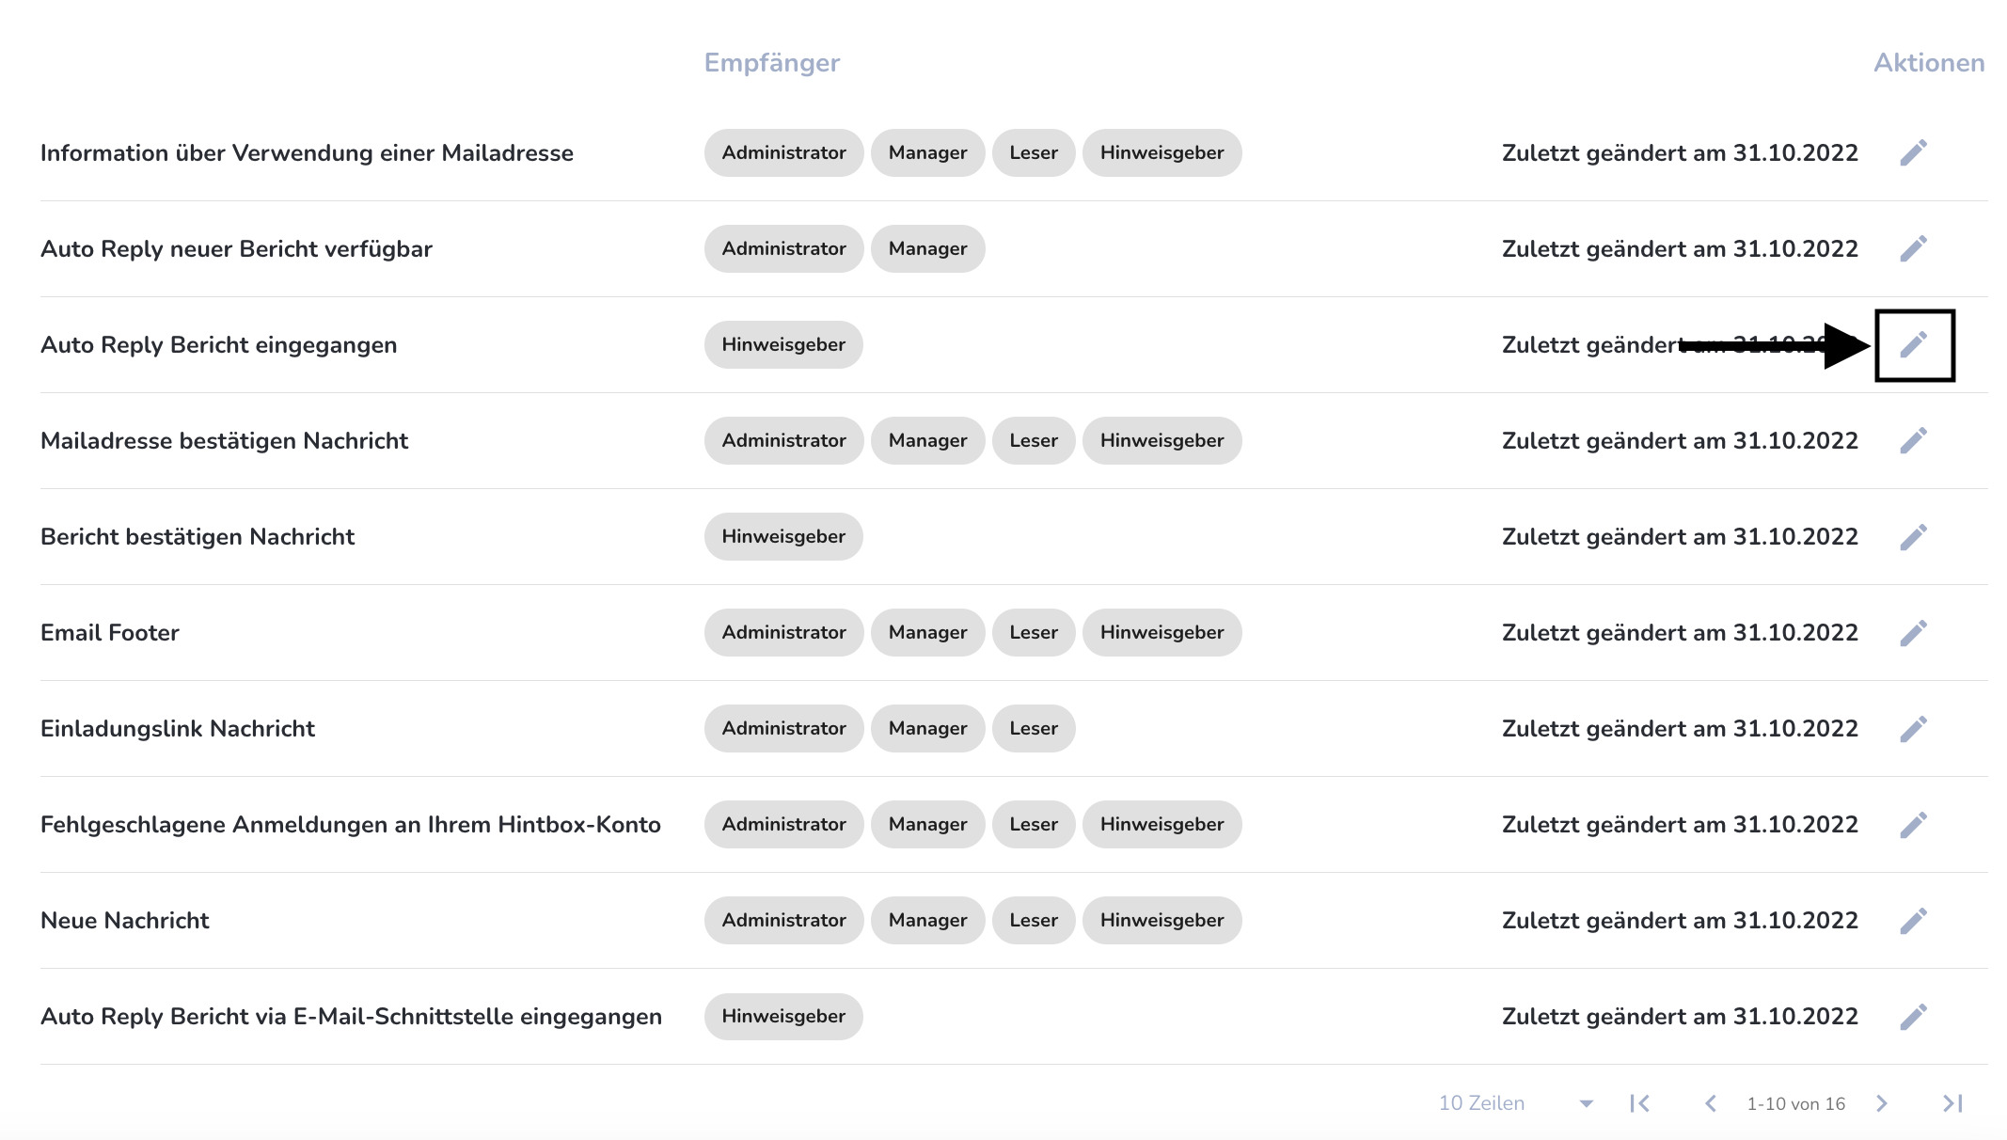Open edit for Einladungslink Nachricht
This screenshot has height=1140, width=2007.
click(1913, 728)
